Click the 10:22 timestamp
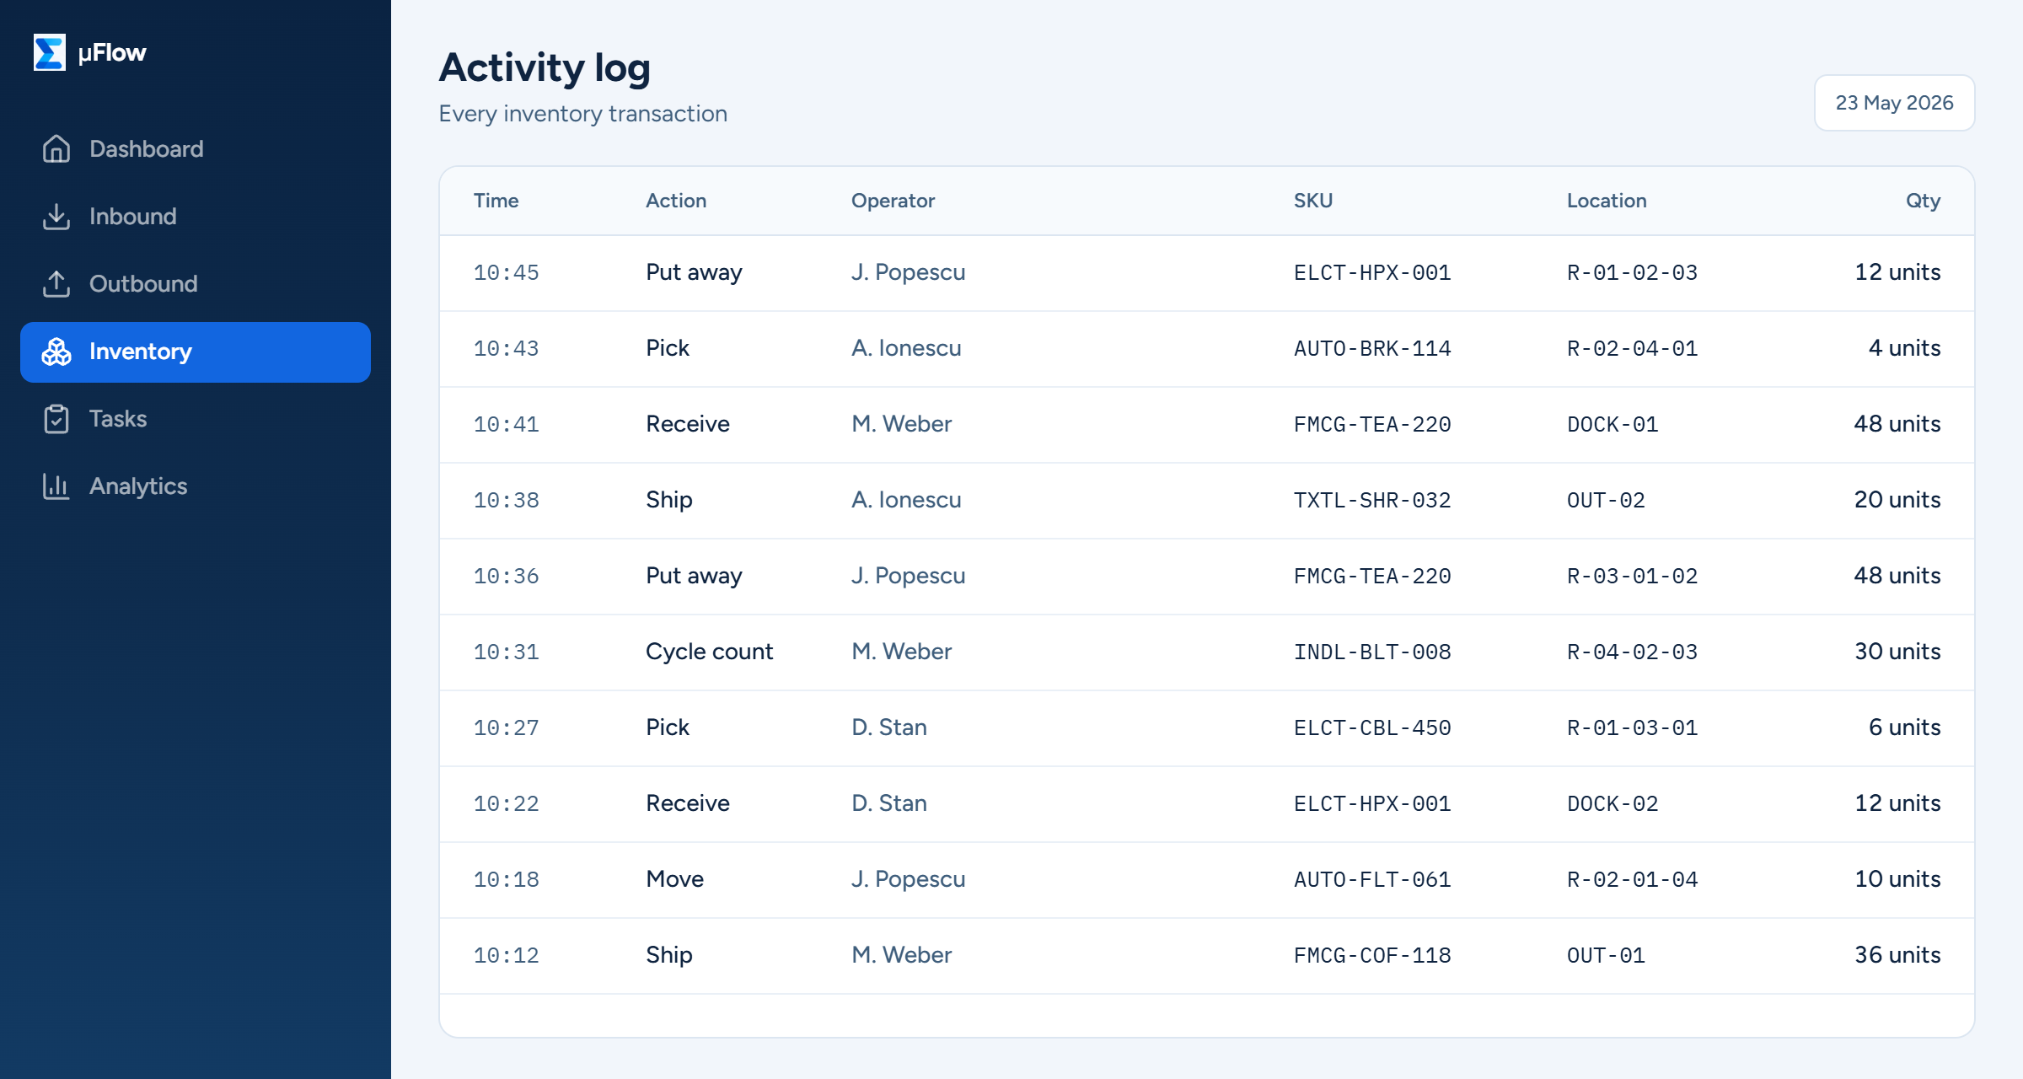The width and height of the screenshot is (2023, 1079). tap(506, 804)
